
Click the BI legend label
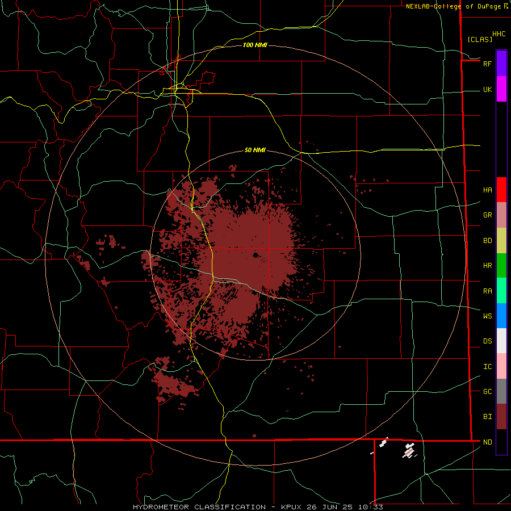pyautogui.click(x=487, y=417)
